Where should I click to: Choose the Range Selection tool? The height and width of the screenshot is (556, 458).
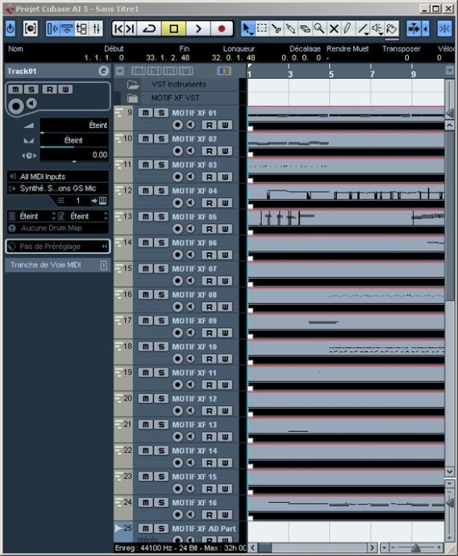pyautogui.click(x=262, y=29)
